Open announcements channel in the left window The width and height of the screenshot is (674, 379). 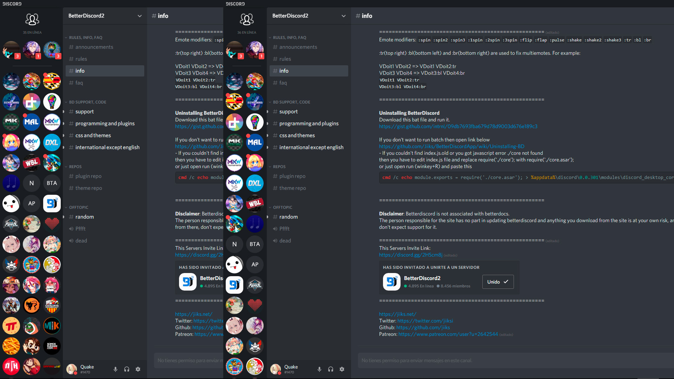[94, 47]
